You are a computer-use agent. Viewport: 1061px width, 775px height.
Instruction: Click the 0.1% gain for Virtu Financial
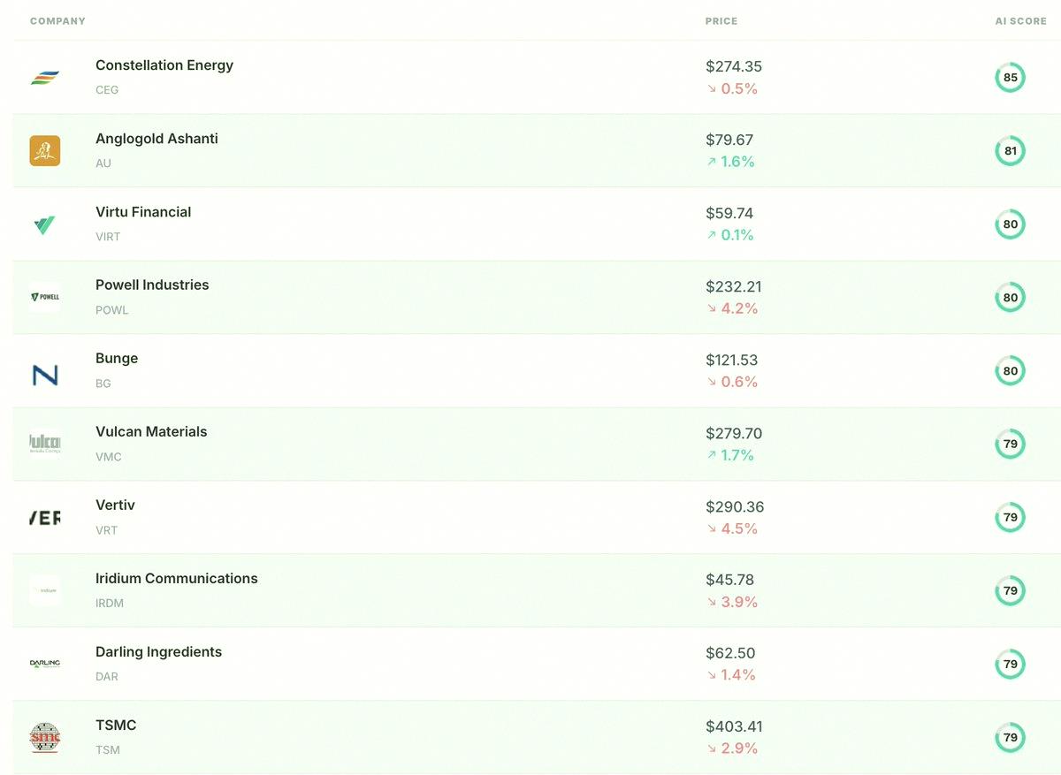730,236
